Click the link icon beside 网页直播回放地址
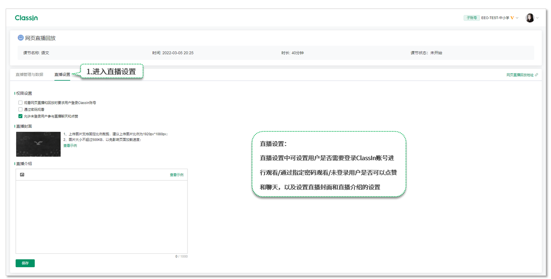Viewport: 551px width, 279px height. point(536,75)
